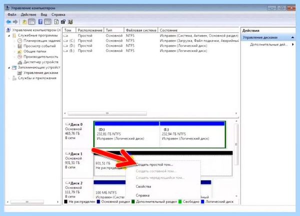Collapse the Запоминающие устройства tree node
The height and width of the screenshot is (216, 300).
tap(9, 67)
